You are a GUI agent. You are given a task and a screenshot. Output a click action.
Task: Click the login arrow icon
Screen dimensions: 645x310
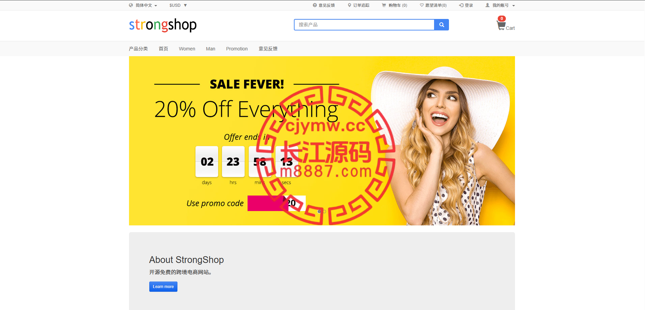461,5
